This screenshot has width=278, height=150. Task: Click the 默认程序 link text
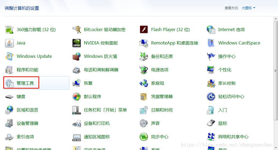pyautogui.click(x=92, y=97)
